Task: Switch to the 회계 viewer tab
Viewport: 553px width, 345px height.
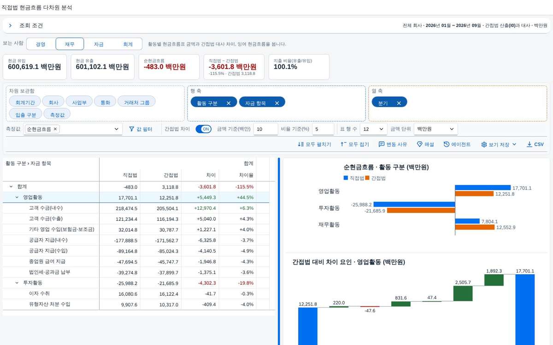Action: (128, 44)
